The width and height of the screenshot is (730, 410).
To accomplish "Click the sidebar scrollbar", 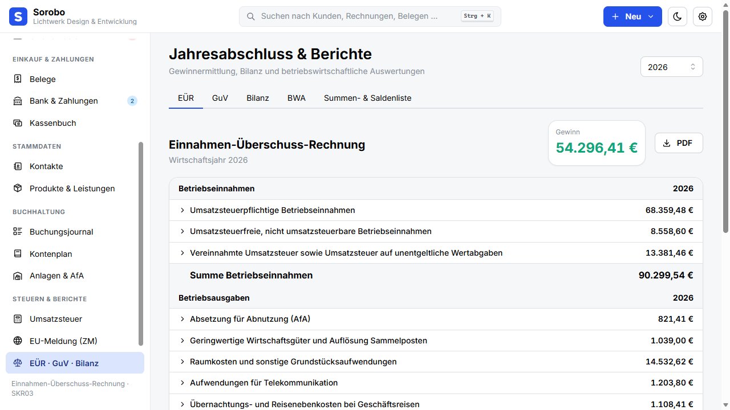I will [x=141, y=244].
